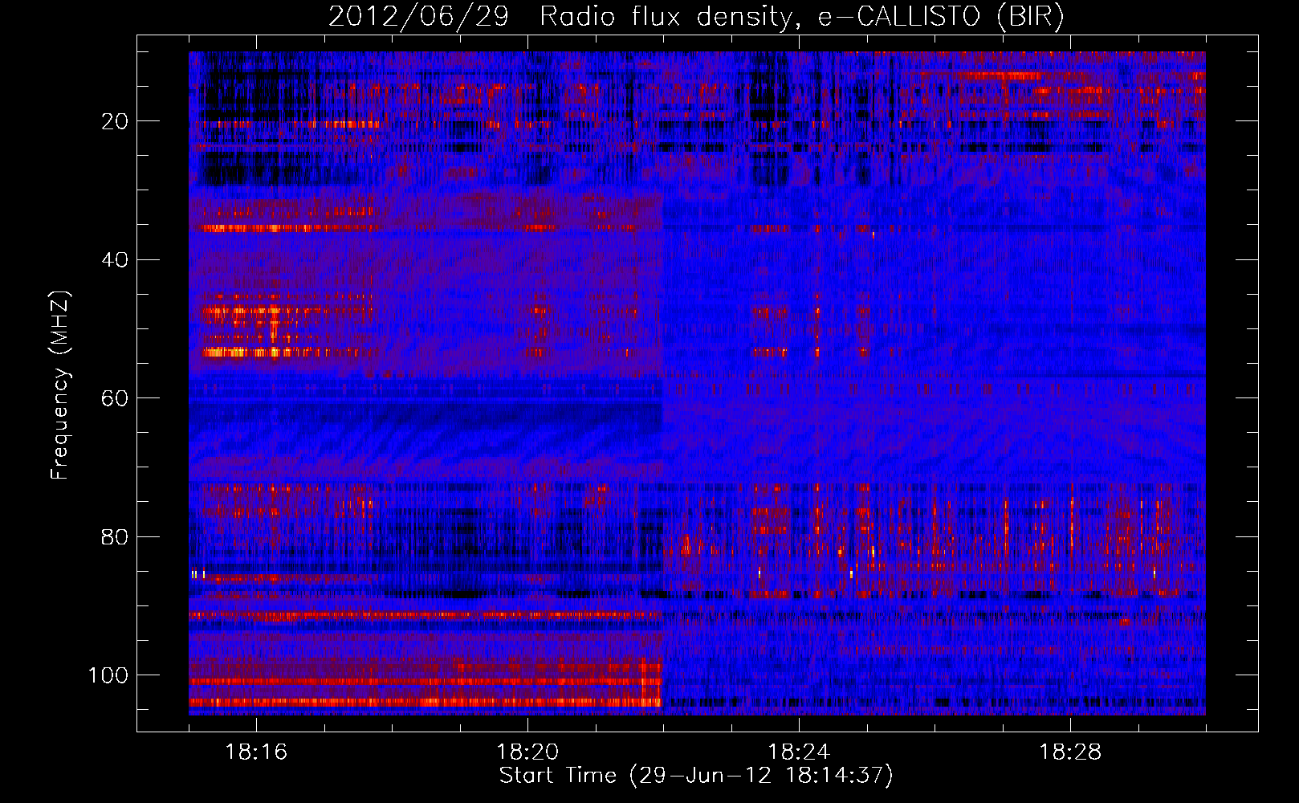The height and width of the screenshot is (803, 1299).
Task: Click the 18:24 time tick label
Action: (x=799, y=752)
